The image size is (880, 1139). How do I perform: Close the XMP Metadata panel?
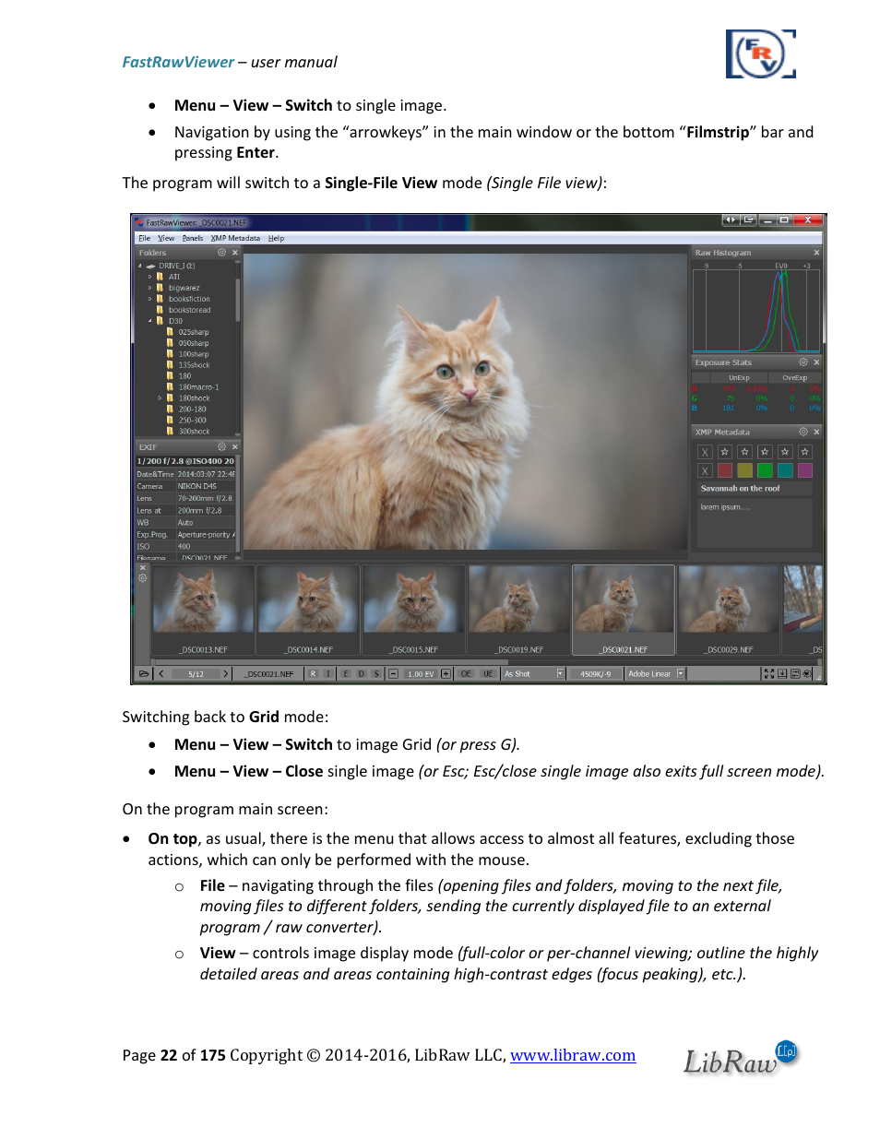click(x=816, y=431)
